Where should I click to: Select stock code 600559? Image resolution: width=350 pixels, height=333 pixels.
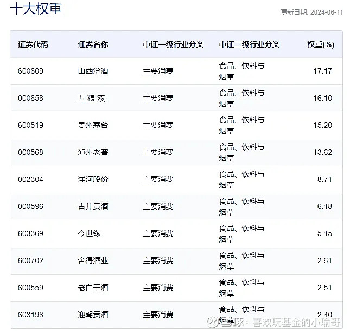click(30, 288)
